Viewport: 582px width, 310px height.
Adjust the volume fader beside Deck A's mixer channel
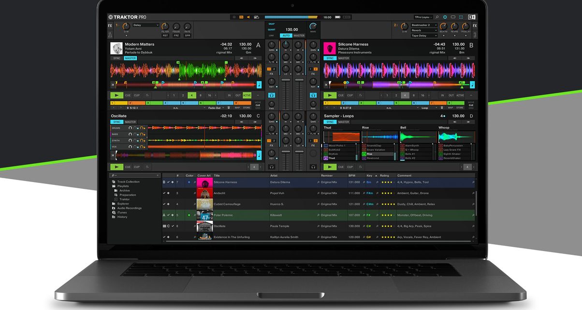pos(286,80)
